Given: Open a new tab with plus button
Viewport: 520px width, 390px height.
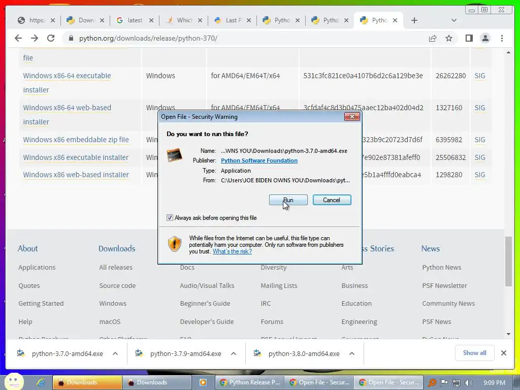Looking at the screenshot, I should point(414,20).
